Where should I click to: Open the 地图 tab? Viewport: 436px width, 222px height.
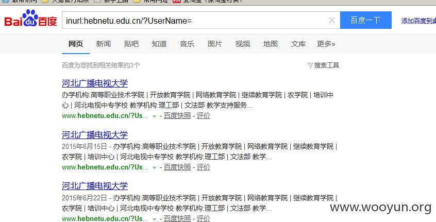[270, 44]
